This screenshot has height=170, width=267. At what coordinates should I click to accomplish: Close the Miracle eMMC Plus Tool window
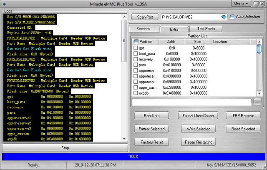(262, 4)
